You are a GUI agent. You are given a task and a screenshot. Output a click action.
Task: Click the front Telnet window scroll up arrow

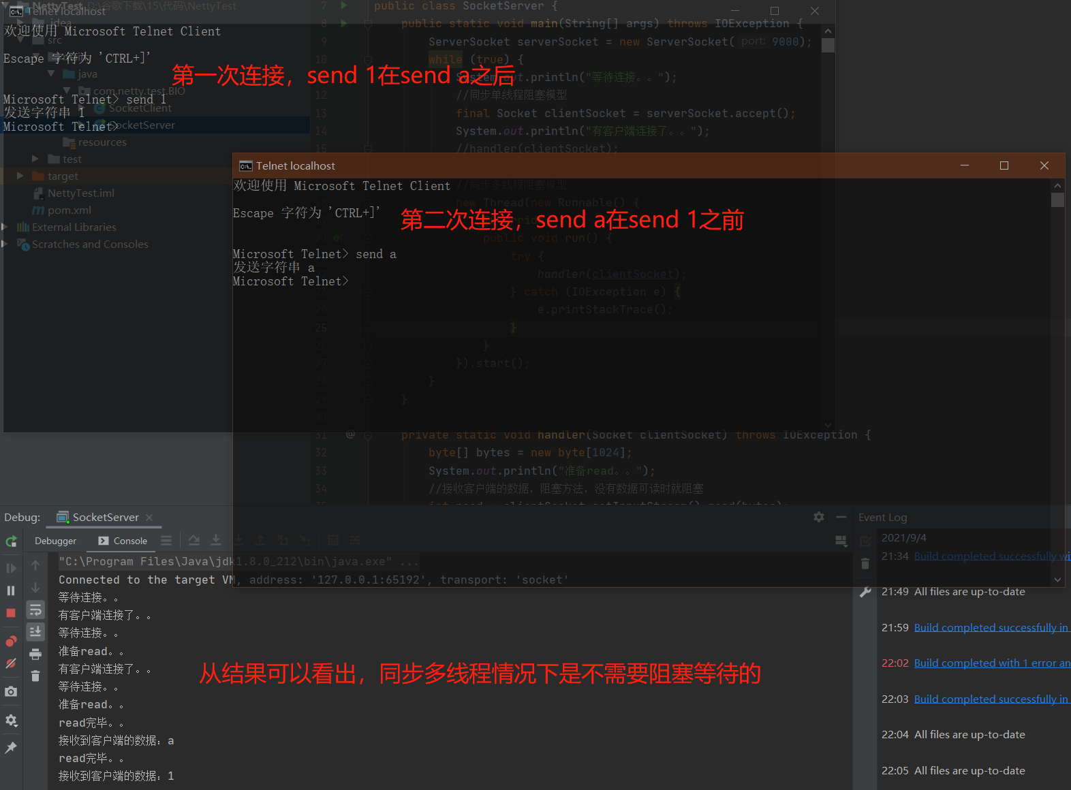[x=1057, y=185]
